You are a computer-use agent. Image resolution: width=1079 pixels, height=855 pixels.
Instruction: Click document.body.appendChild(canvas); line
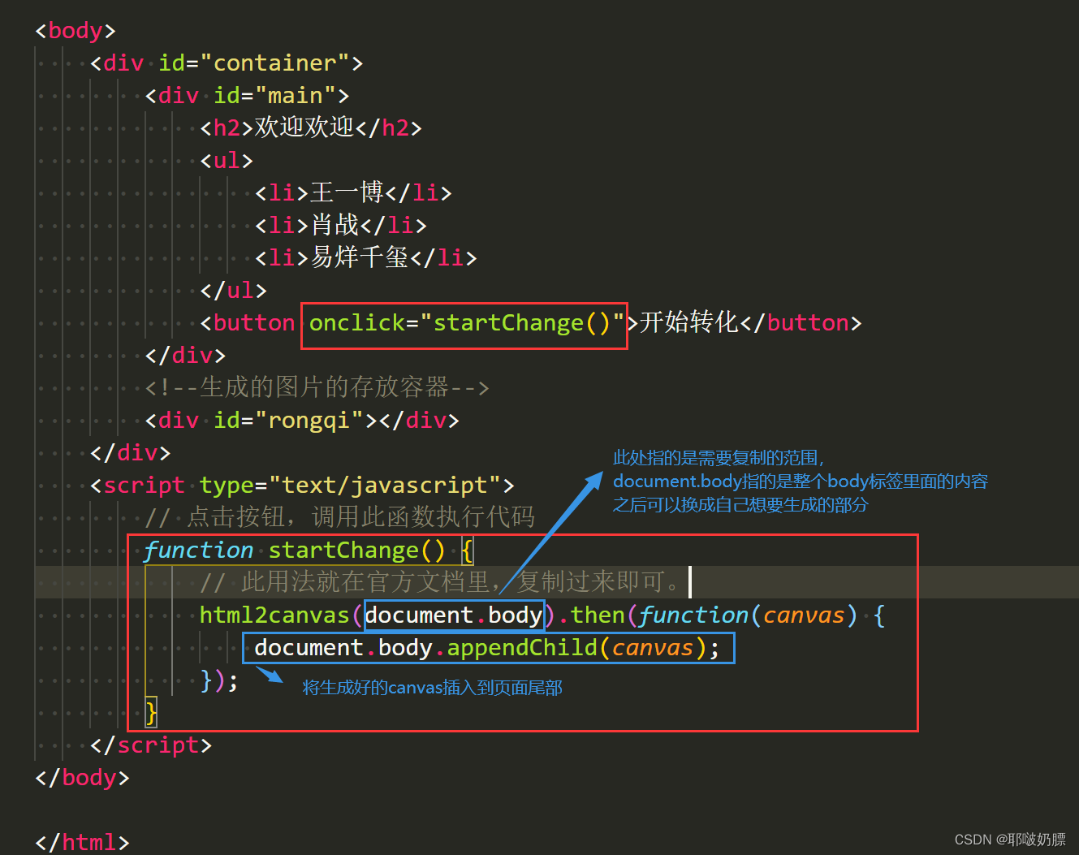coord(487,648)
